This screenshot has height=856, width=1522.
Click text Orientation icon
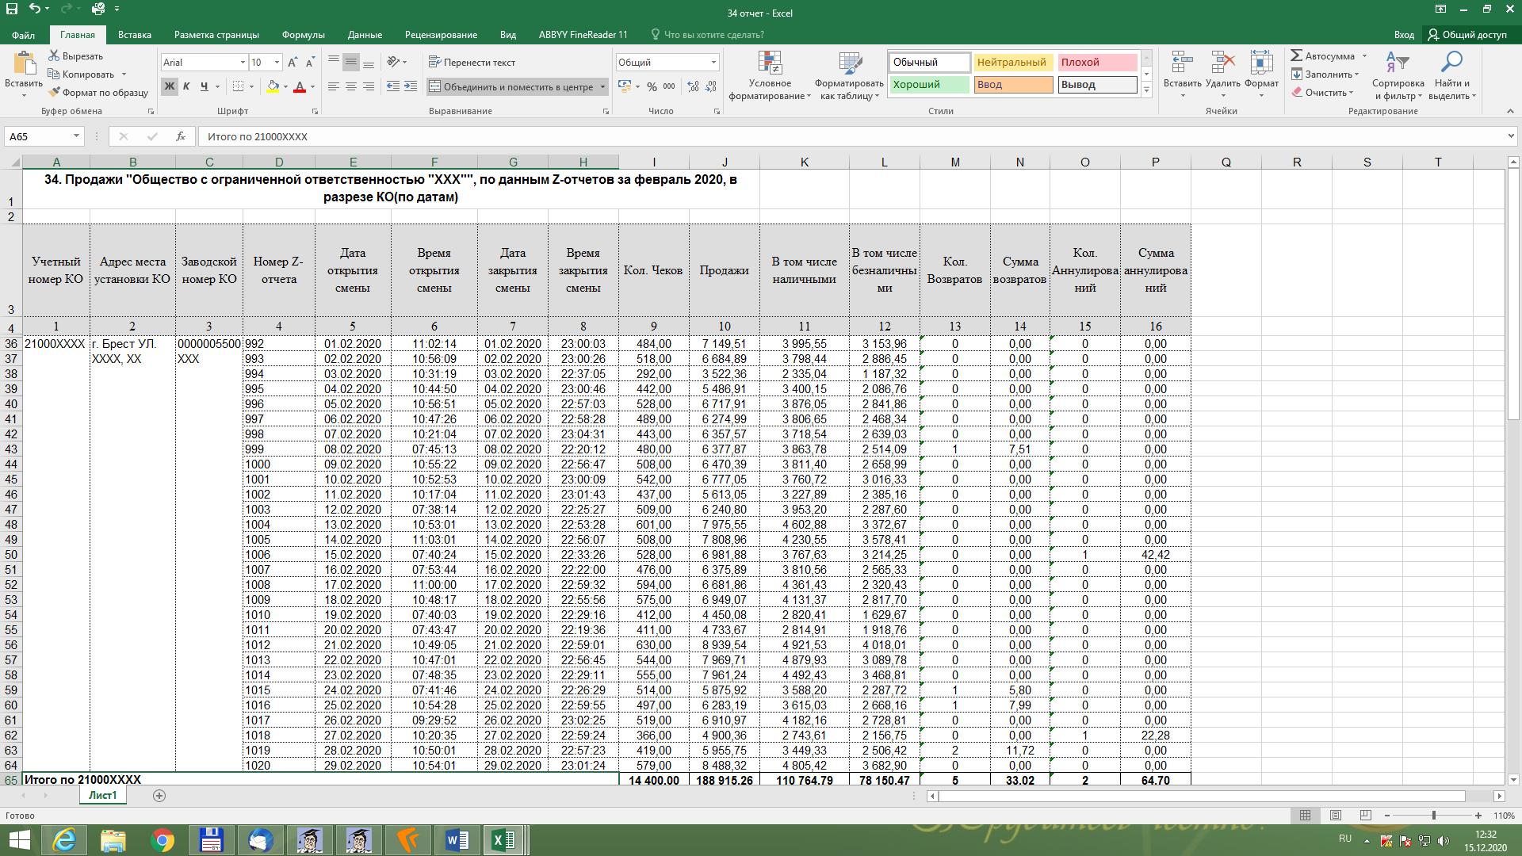pyautogui.click(x=393, y=62)
